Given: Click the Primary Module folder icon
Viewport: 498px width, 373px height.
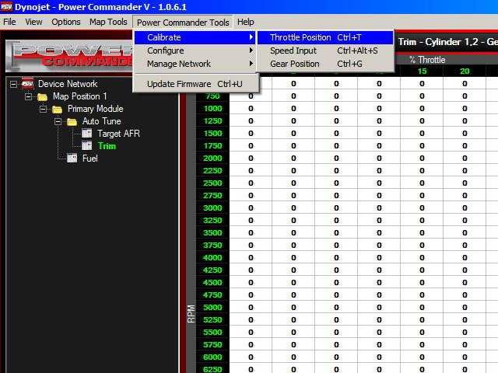Looking at the screenshot, I should point(57,109).
